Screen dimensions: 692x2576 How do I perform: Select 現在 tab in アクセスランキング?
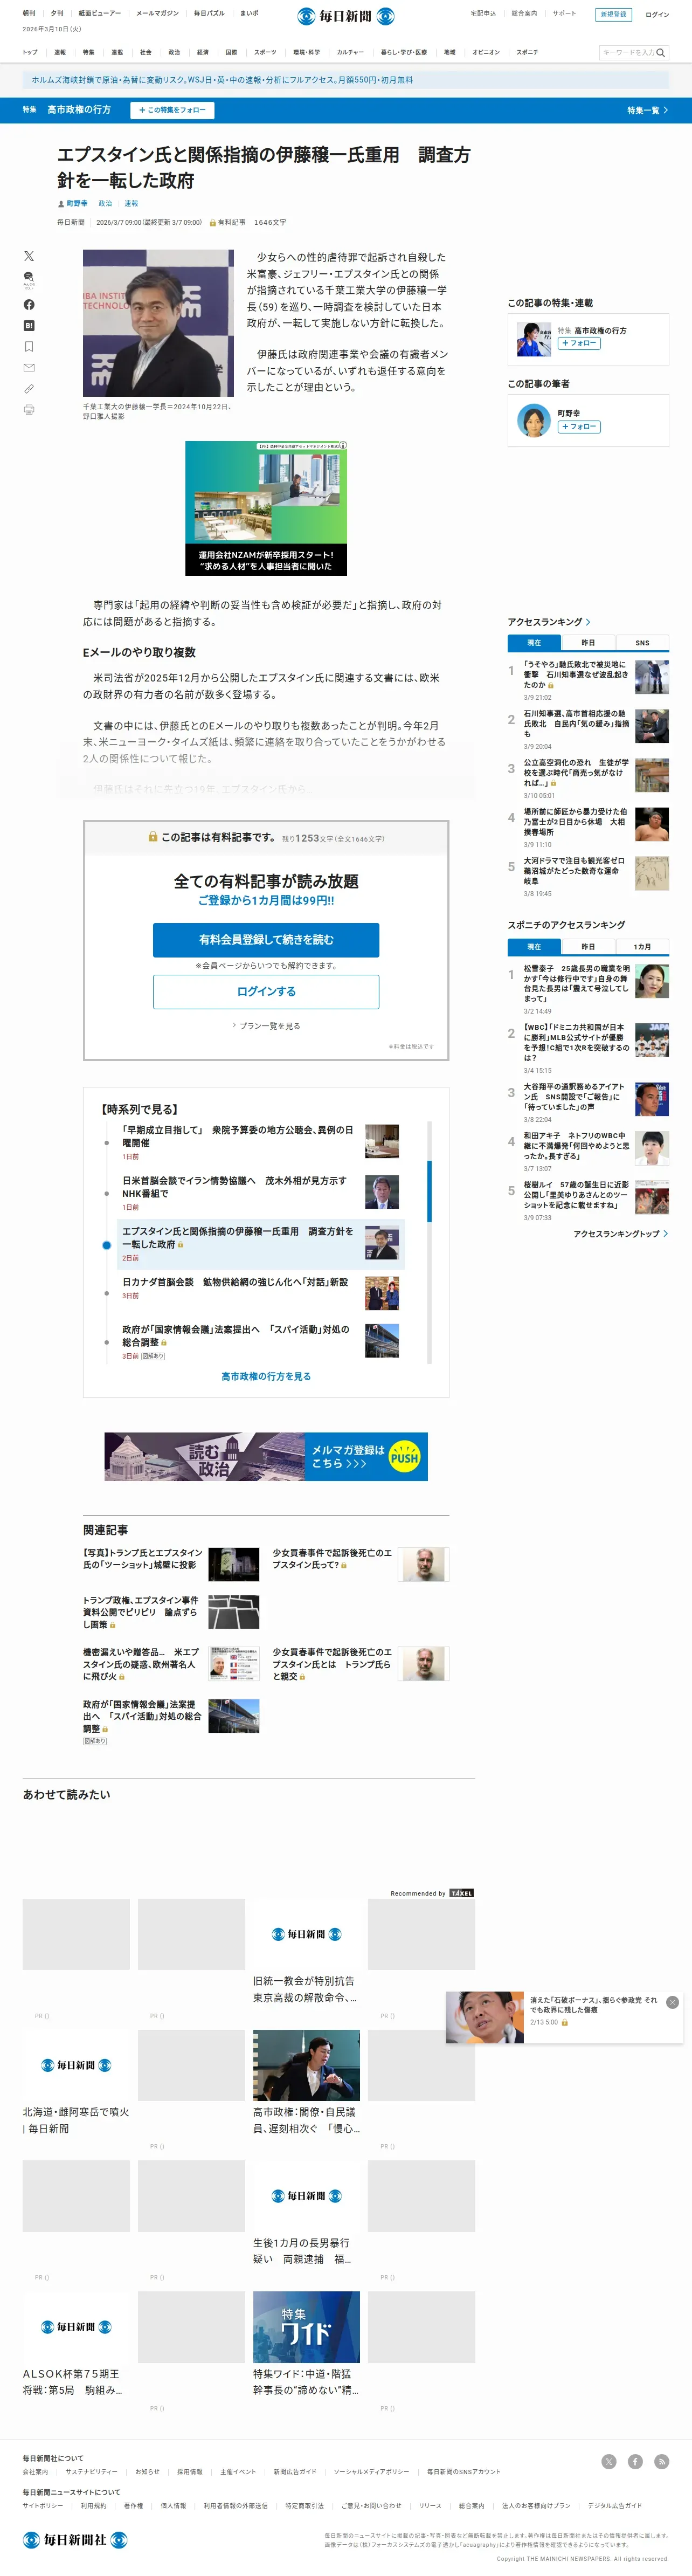click(x=534, y=643)
